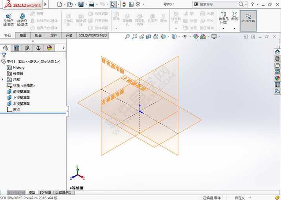Switch to the SOLIDWORKS MBD tab
Image resolution: width=281 pixels, height=200 pixels.
pos(92,35)
